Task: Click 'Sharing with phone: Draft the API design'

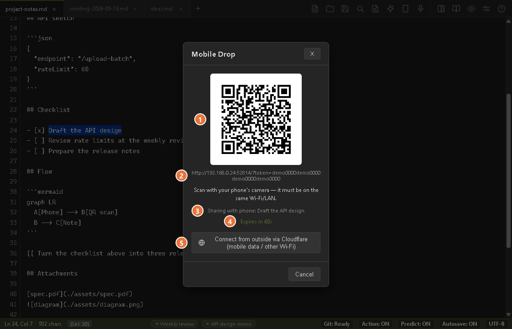Action: click(x=256, y=211)
